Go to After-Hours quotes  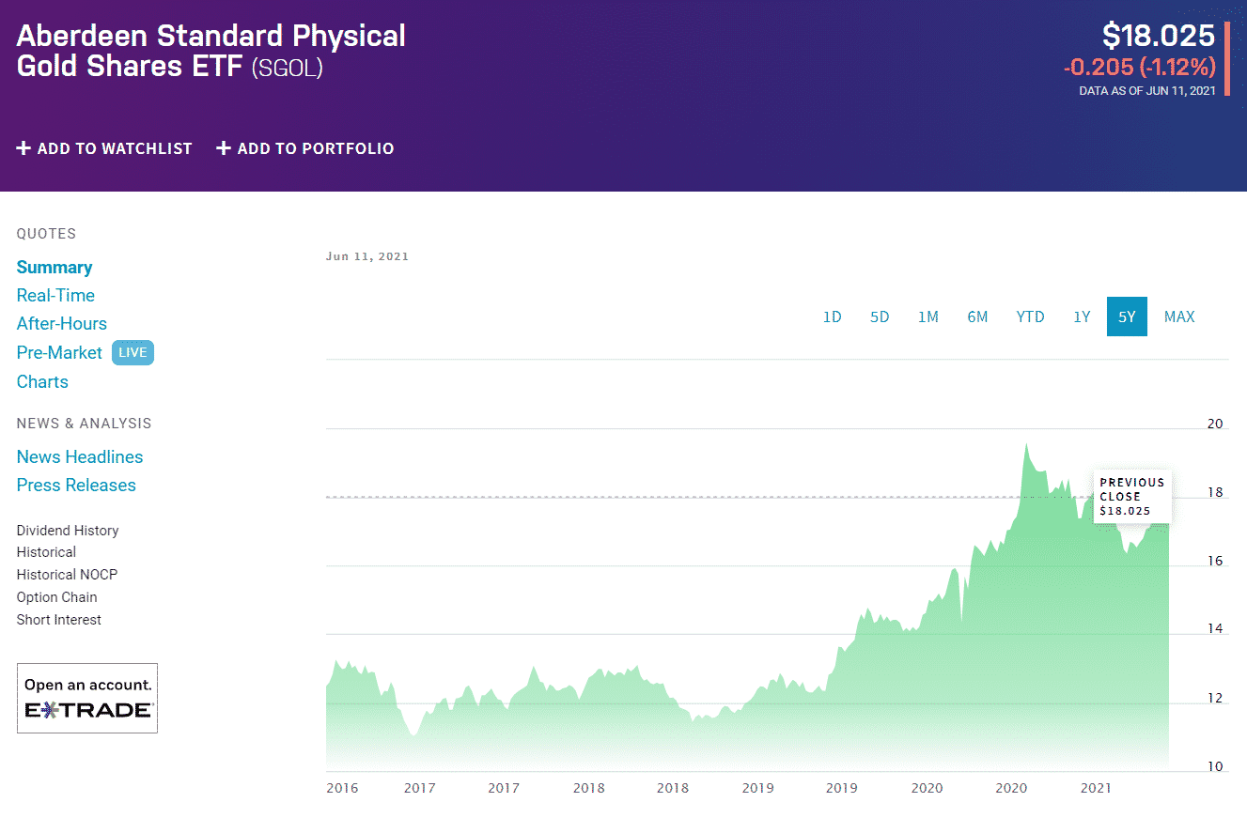point(62,323)
